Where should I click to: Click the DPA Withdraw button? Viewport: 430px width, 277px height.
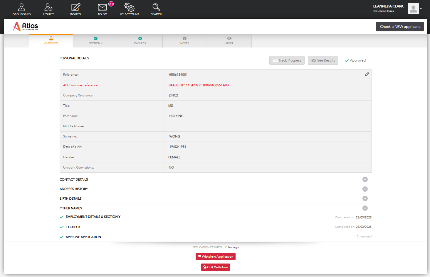click(216, 267)
